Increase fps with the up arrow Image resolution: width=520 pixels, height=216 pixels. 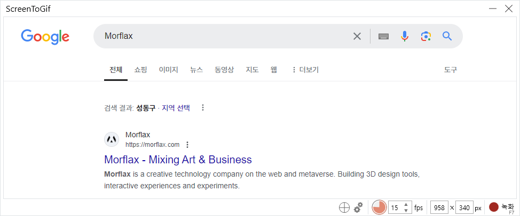click(406, 205)
